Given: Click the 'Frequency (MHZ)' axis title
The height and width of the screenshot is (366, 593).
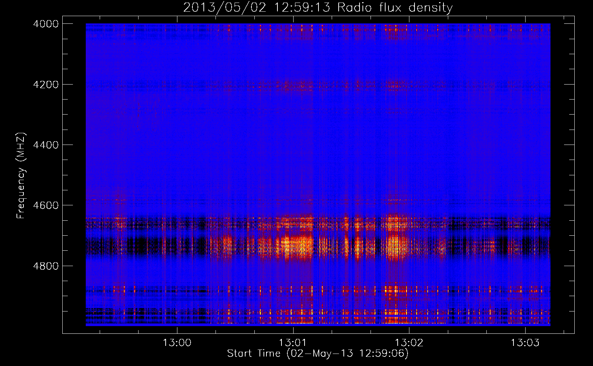Looking at the screenshot, I should pos(21,176).
